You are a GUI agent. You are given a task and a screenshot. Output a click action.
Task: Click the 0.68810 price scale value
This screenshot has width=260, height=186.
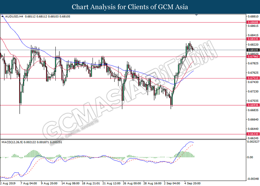pyautogui.click(x=253, y=16)
